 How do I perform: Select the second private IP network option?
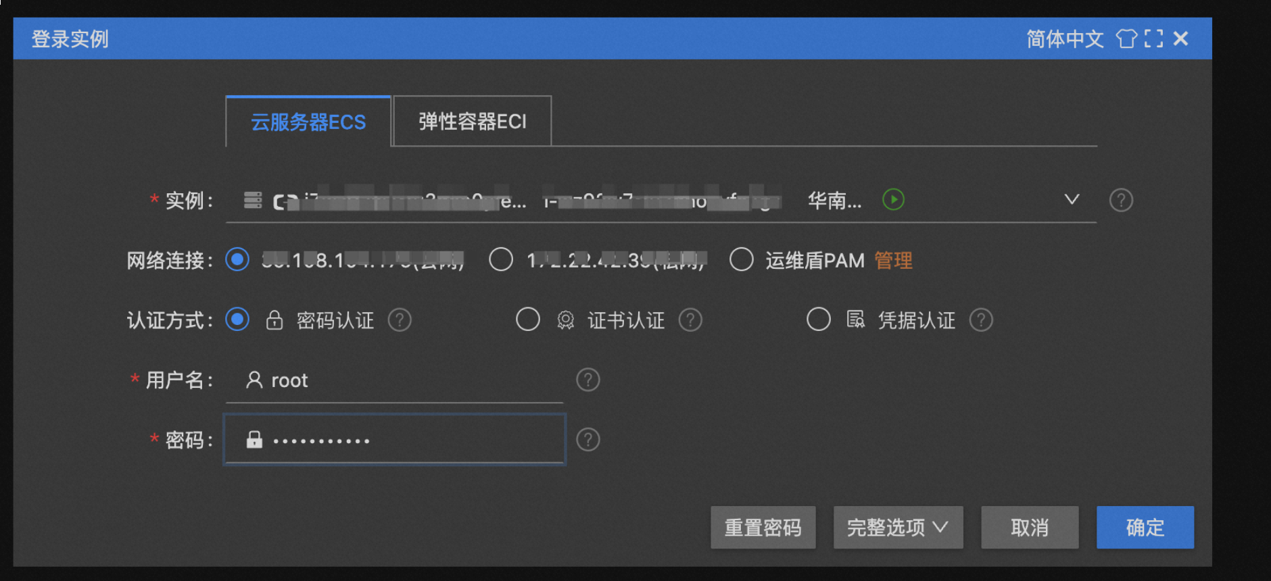(501, 259)
